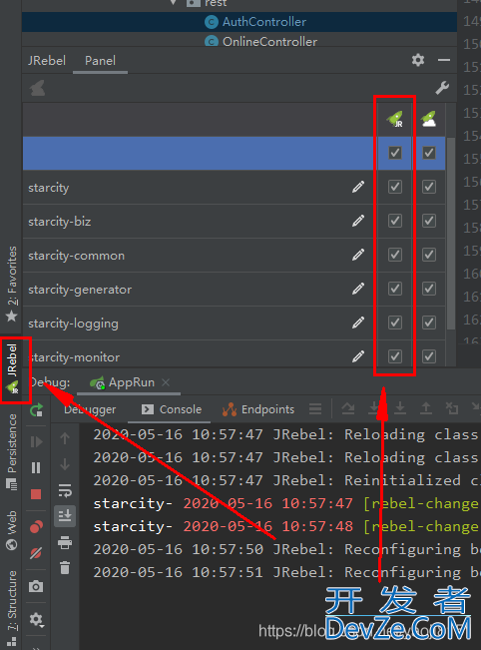
Task: Click the Step Over debugger icon
Action: coord(348,409)
